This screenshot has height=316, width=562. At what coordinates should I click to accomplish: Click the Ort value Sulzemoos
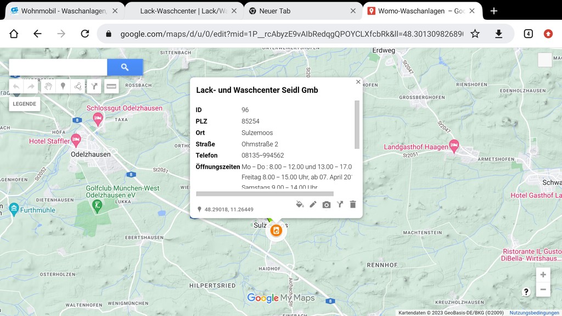point(257,132)
